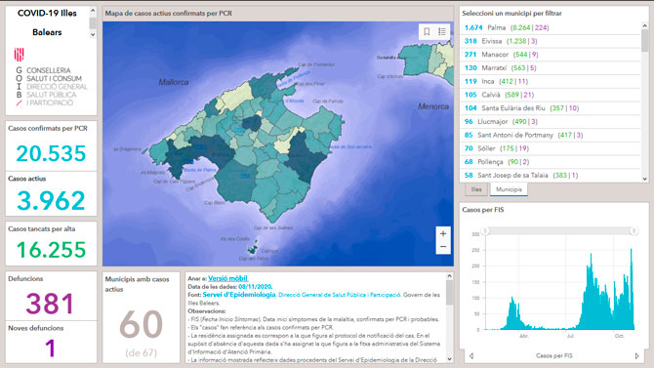Viewport: 654px width, 368px height.
Task: Show the map legend list icon
Action: pos(442,31)
